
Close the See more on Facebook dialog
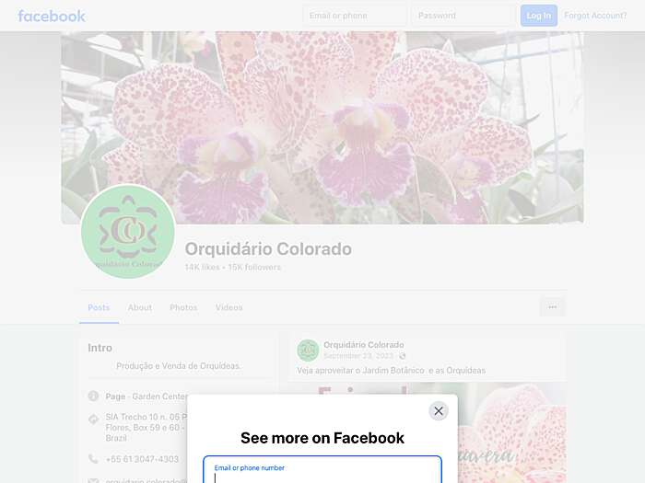tap(439, 410)
